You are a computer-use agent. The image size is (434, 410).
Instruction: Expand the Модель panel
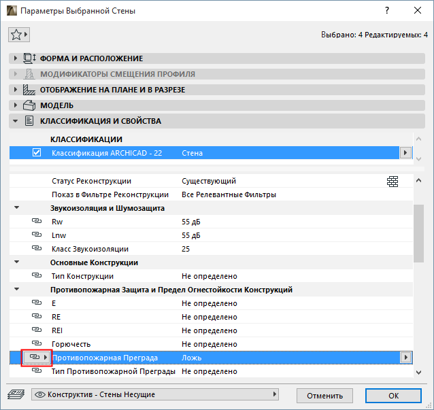(16, 105)
